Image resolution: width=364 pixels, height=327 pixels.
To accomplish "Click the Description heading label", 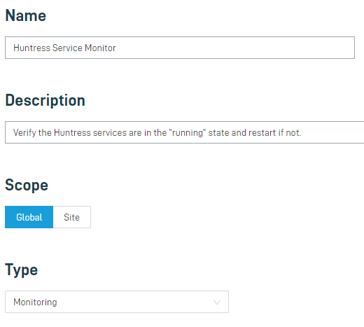I will 45,100.
